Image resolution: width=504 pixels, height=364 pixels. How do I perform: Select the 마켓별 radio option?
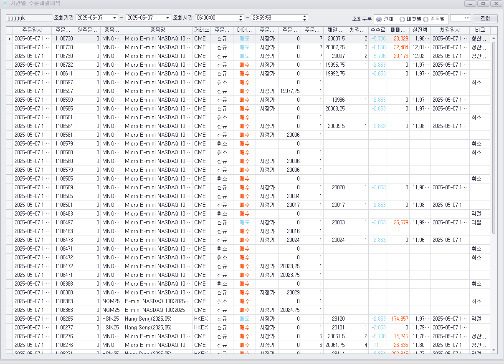pyautogui.click(x=410, y=19)
